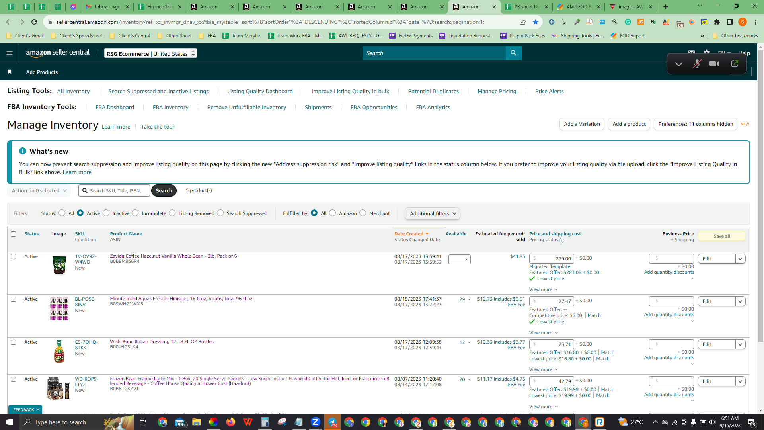The image size is (764, 430).
Task: Filter by Fulfilled By Amazon
Action: coord(333,213)
